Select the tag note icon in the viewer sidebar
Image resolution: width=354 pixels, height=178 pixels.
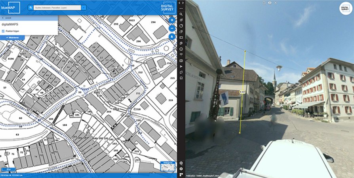click(181, 72)
